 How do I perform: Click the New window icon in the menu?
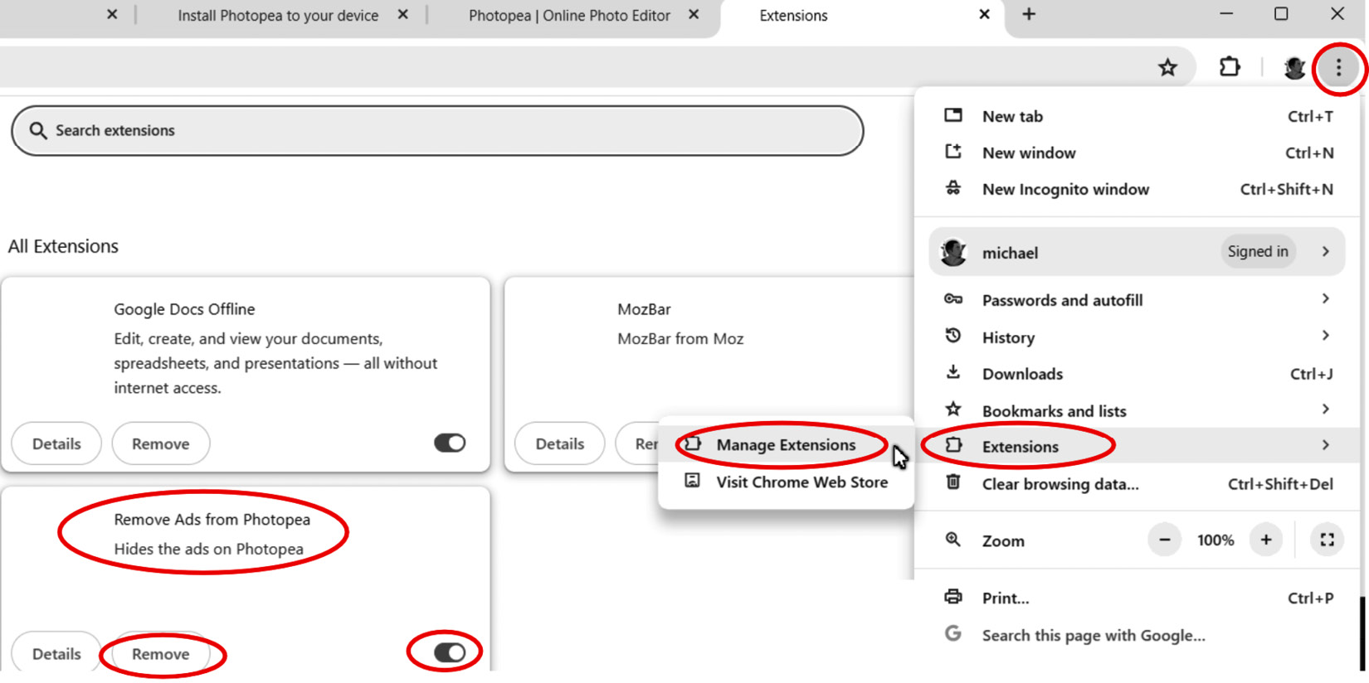click(953, 152)
